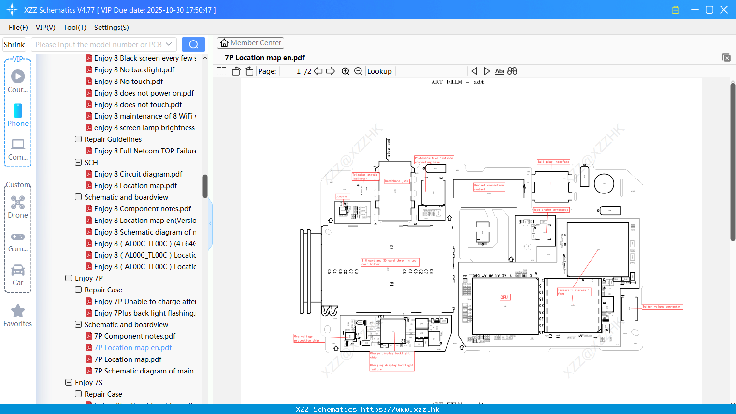This screenshot has height=414, width=736.
Task: Open Enjoy 8 Black screen PDF
Action: pos(145,58)
